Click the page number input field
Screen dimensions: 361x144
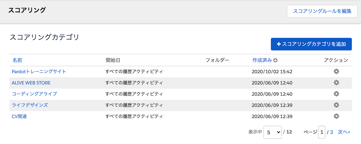click(322, 132)
